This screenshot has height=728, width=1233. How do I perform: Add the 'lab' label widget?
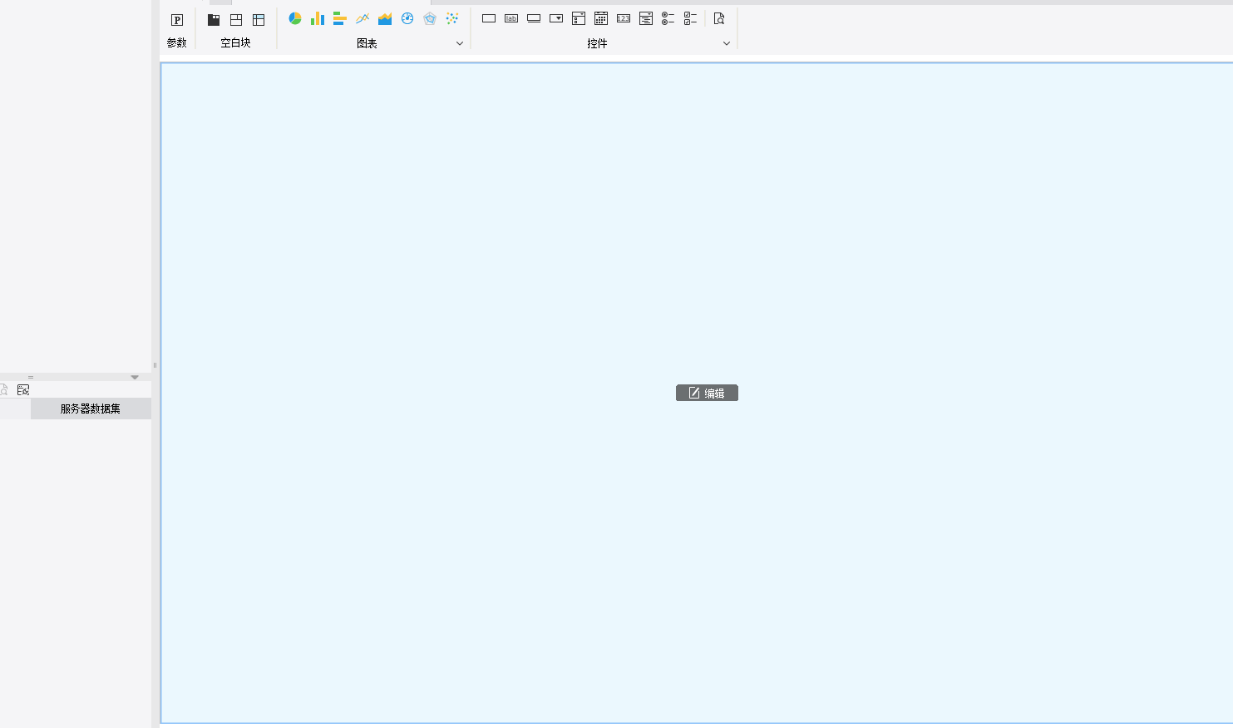[511, 18]
